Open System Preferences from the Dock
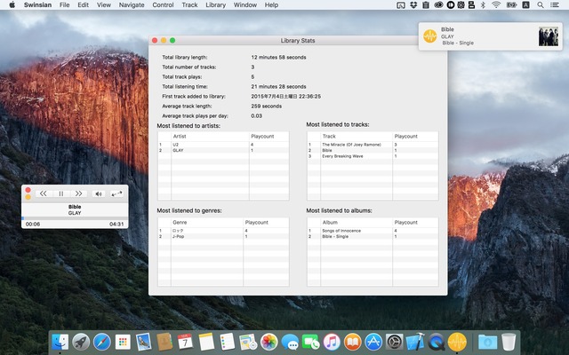The image size is (569, 355). point(395,342)
